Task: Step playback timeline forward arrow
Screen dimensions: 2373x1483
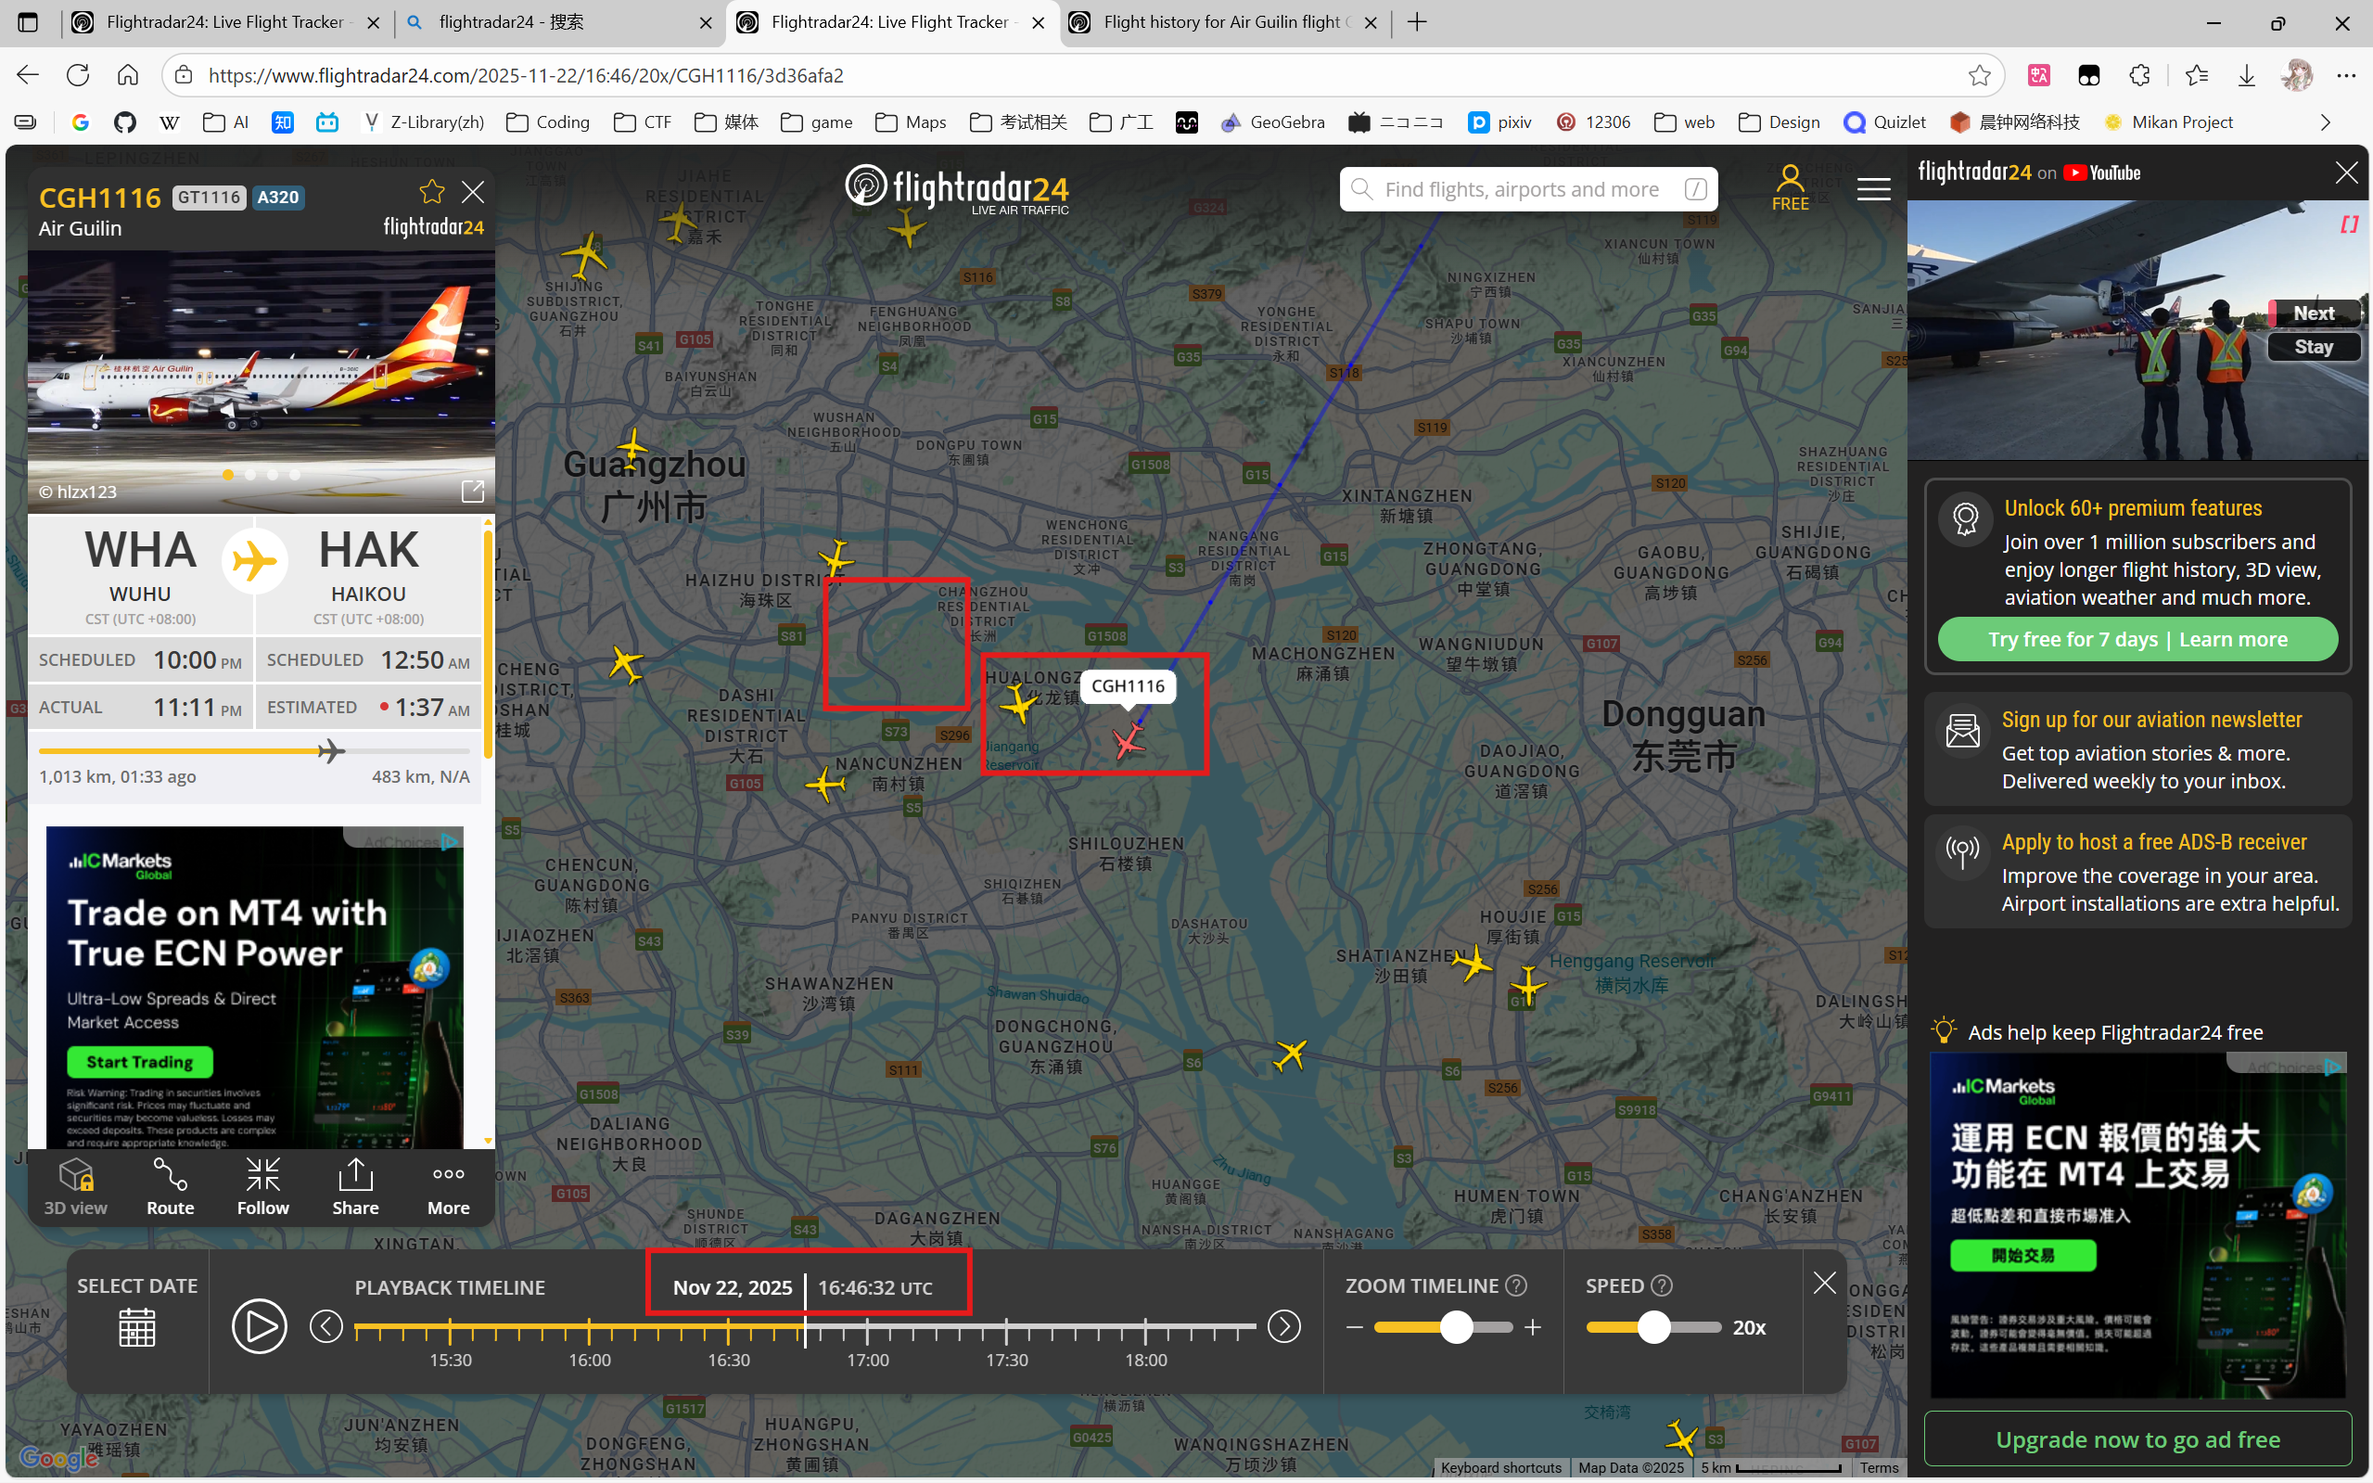Action: (1283, 1327)
